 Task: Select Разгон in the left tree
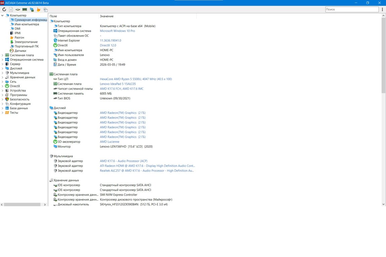coord(19,38)
